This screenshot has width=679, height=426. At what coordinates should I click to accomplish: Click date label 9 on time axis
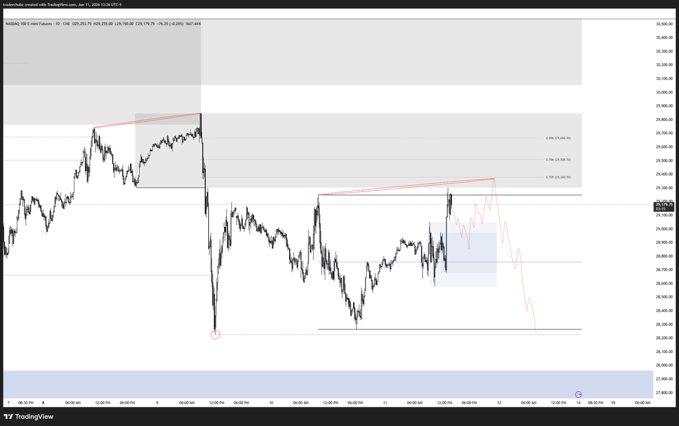tap(157, 403)
